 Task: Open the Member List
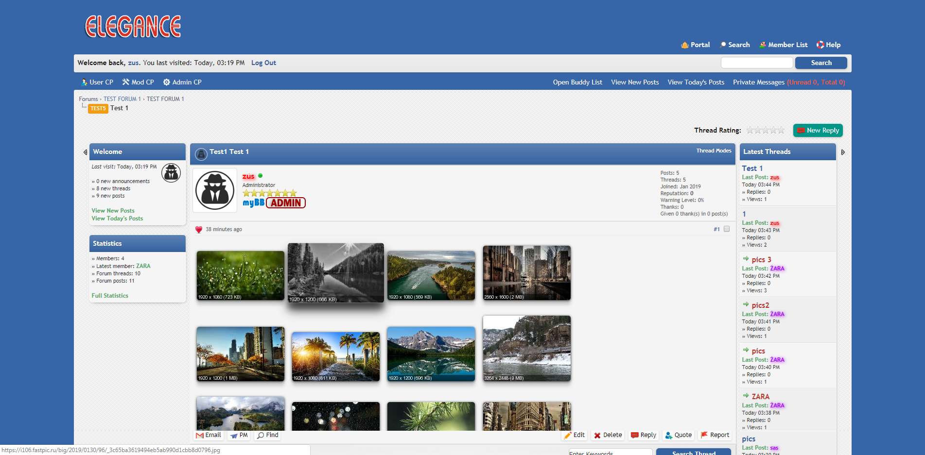[x=783, y=45]
